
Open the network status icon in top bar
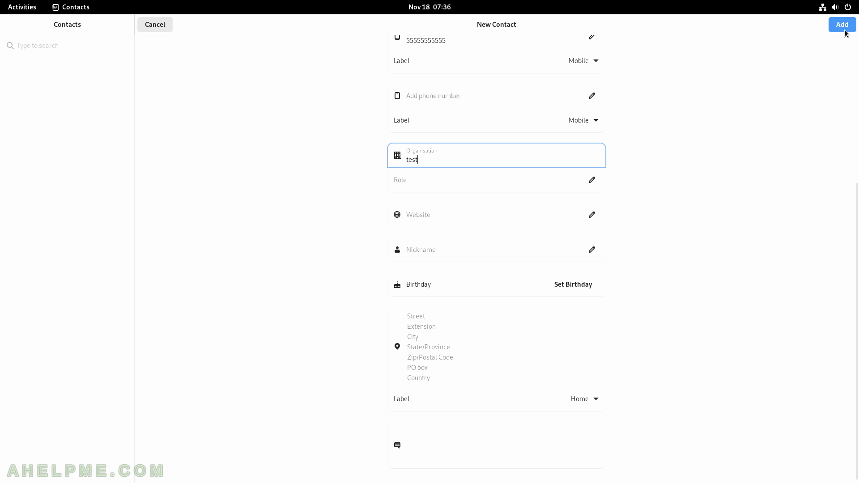[822, 7]
